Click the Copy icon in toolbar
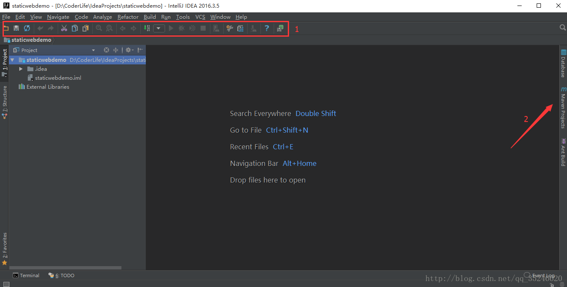Viewport: 567px width, 287px height. point(75,28)
